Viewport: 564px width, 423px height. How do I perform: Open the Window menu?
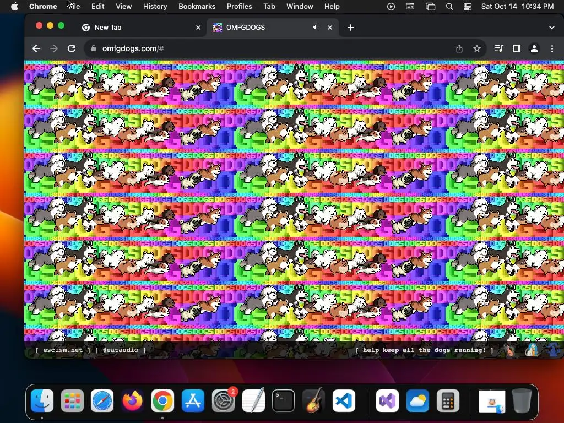[300, 7]
